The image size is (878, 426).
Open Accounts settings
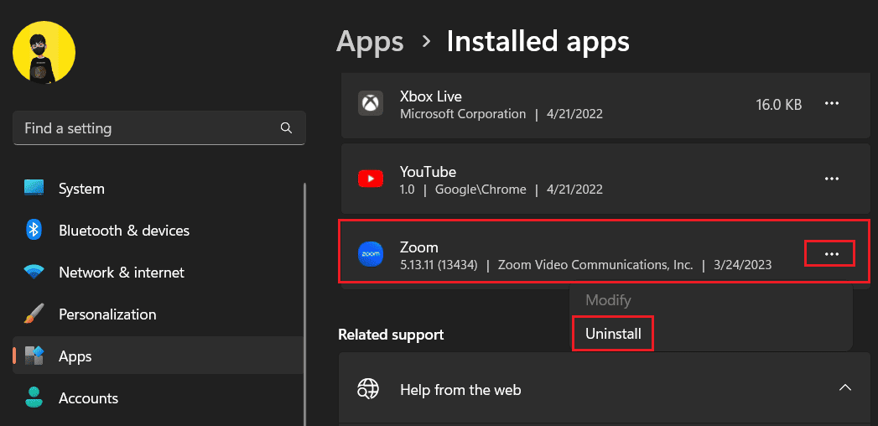[158, 398]
